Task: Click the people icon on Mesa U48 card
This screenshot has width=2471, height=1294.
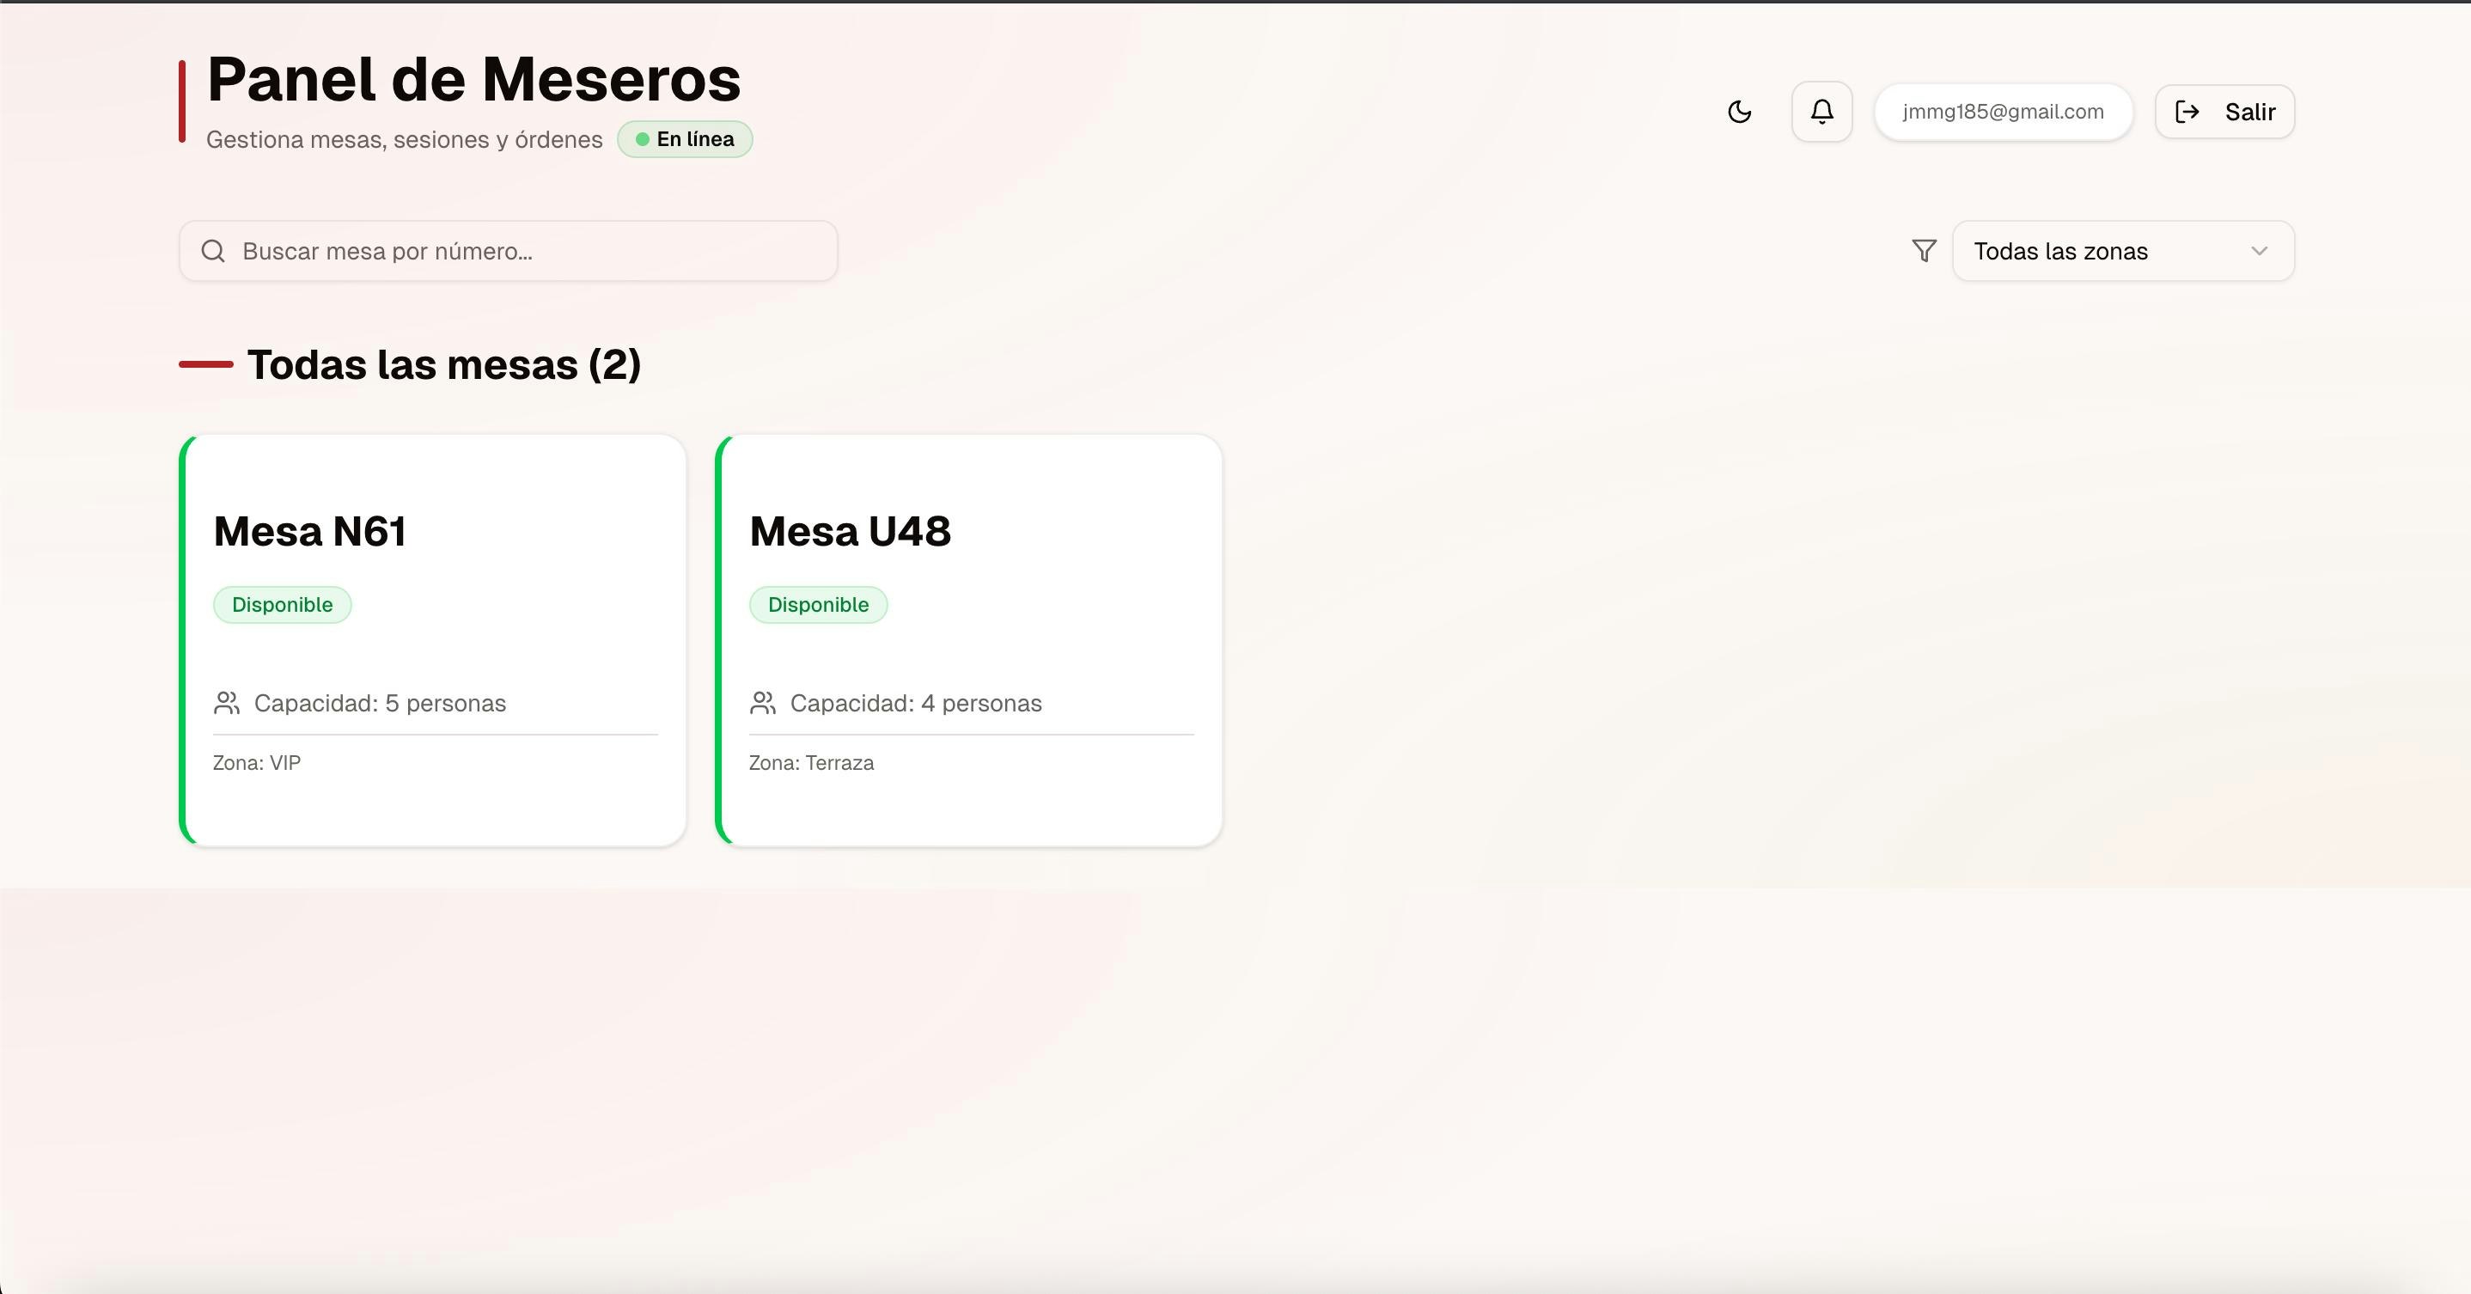Action: [763, 703]
